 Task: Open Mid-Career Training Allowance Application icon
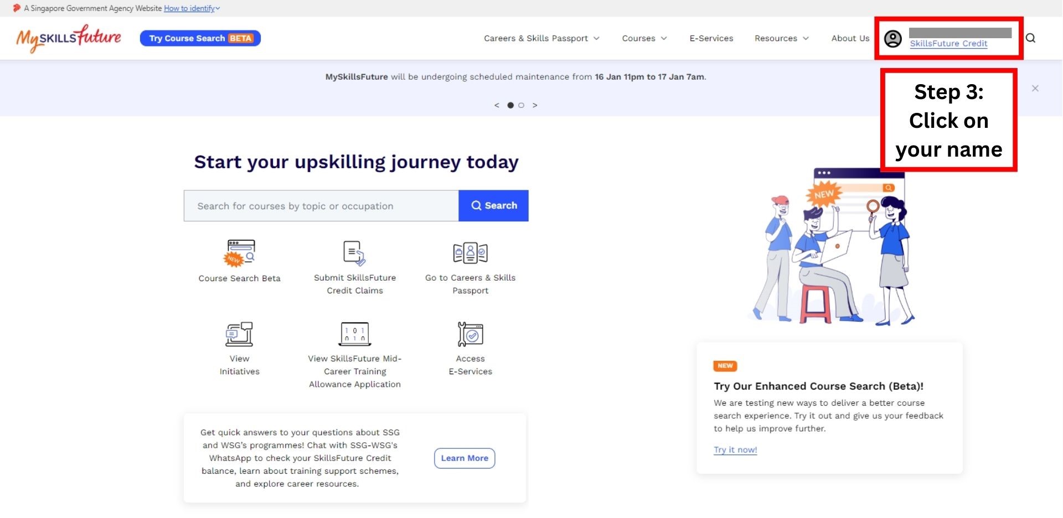[354, 334]
